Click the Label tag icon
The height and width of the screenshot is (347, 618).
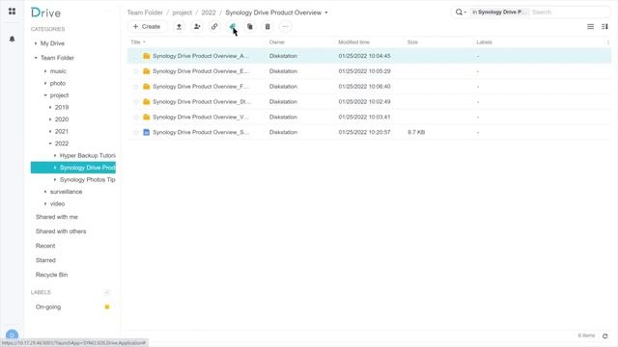point(232,27)
